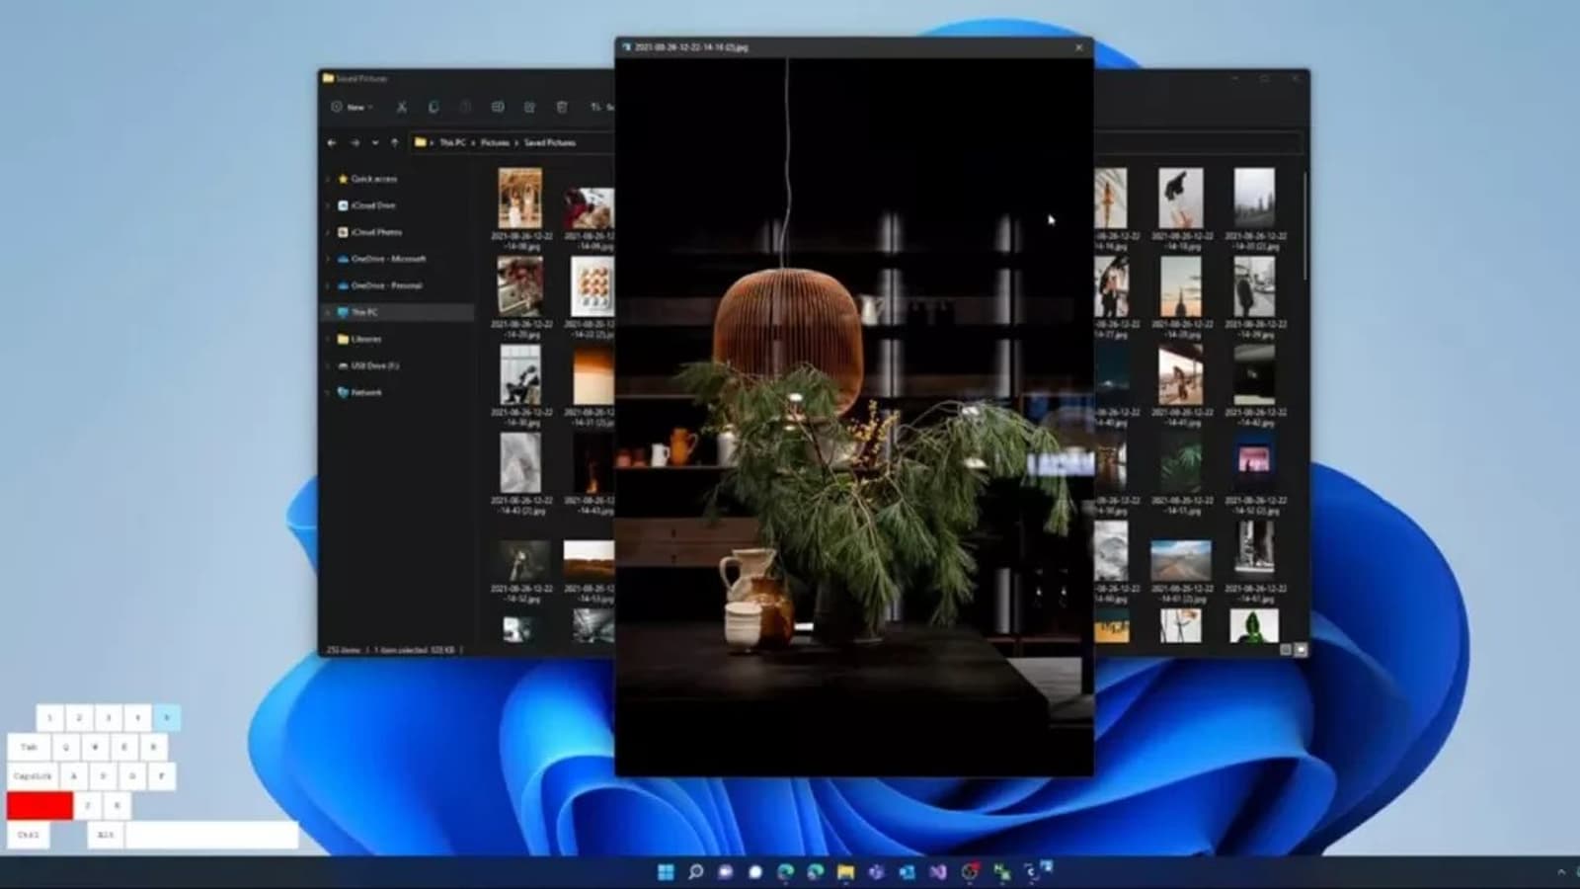
Task: Click the red Shift key in the key overlay
Action: 39,806
